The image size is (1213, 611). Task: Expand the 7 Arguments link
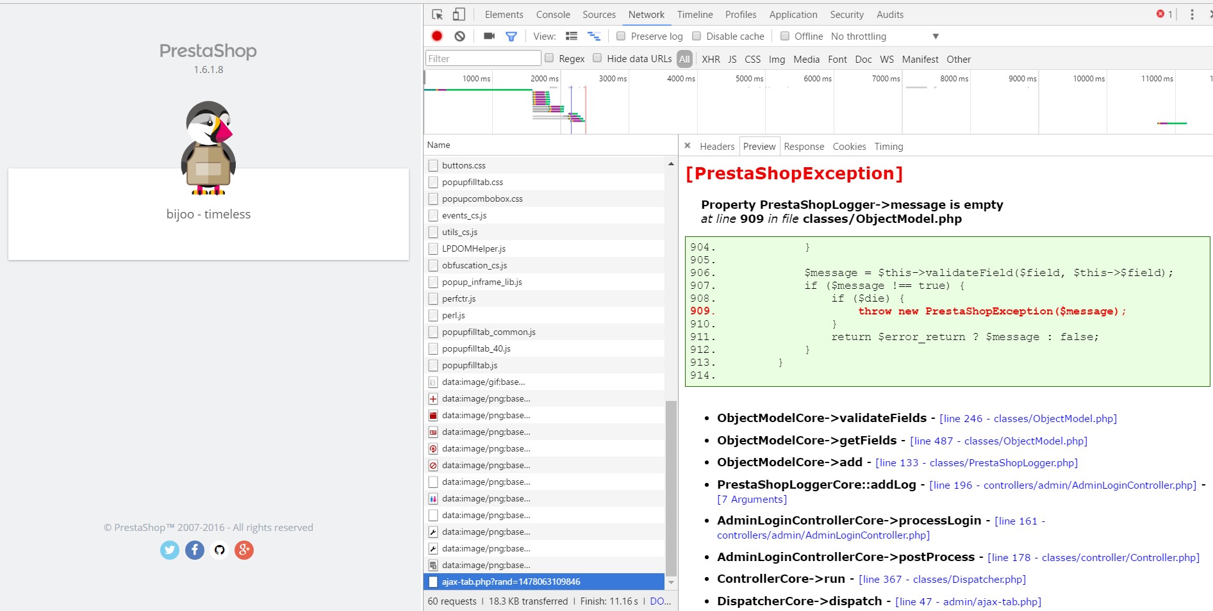(x=752, y=499)
